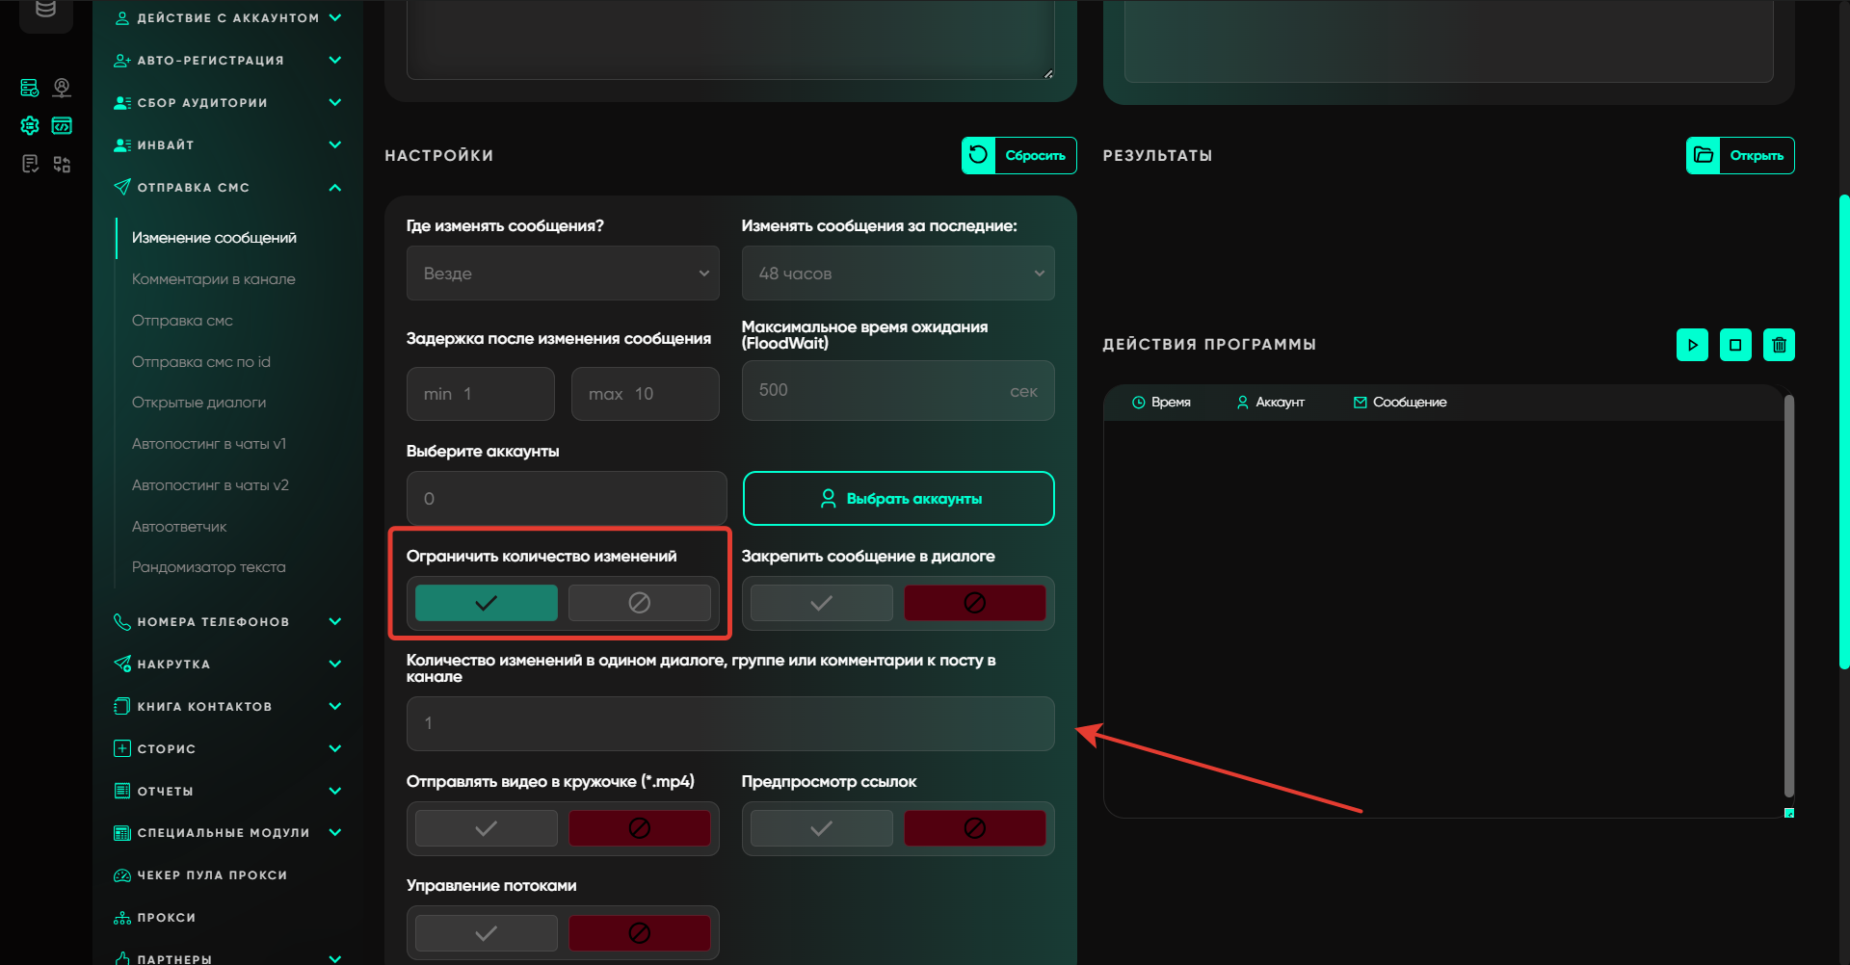Click the swap squares icon in left strip
Image resolution: width=1850 pixels, height=965 pixels.
click(62, 164)
